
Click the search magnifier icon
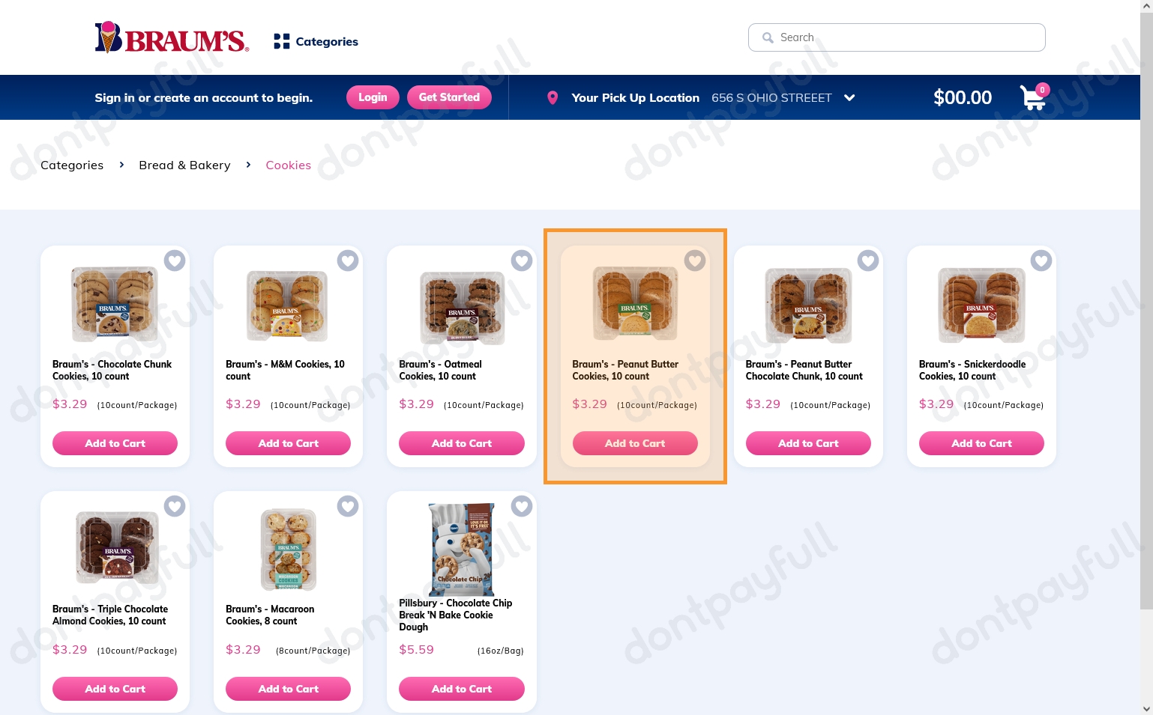click(768, 37)
